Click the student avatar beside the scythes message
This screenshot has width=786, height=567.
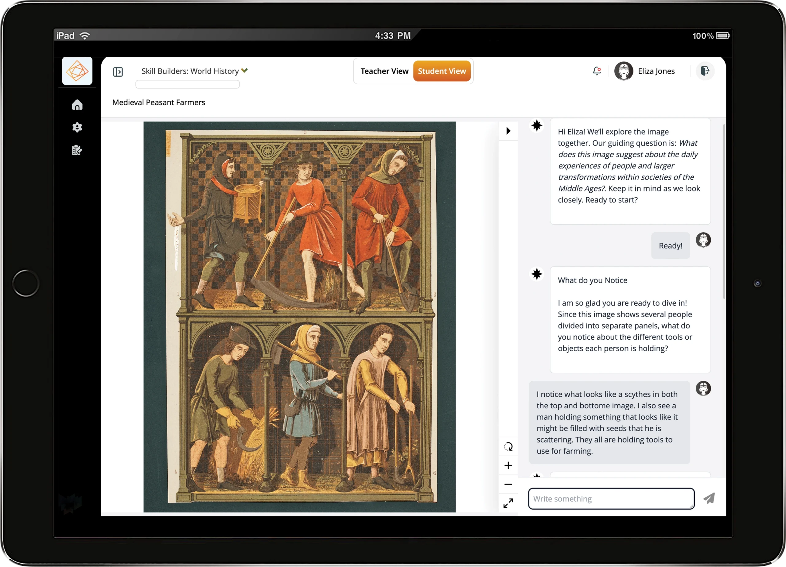coord(703,388)
